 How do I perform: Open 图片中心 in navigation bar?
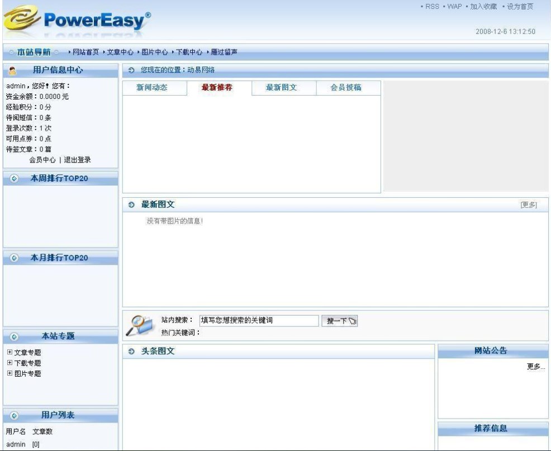click(155, 52)
